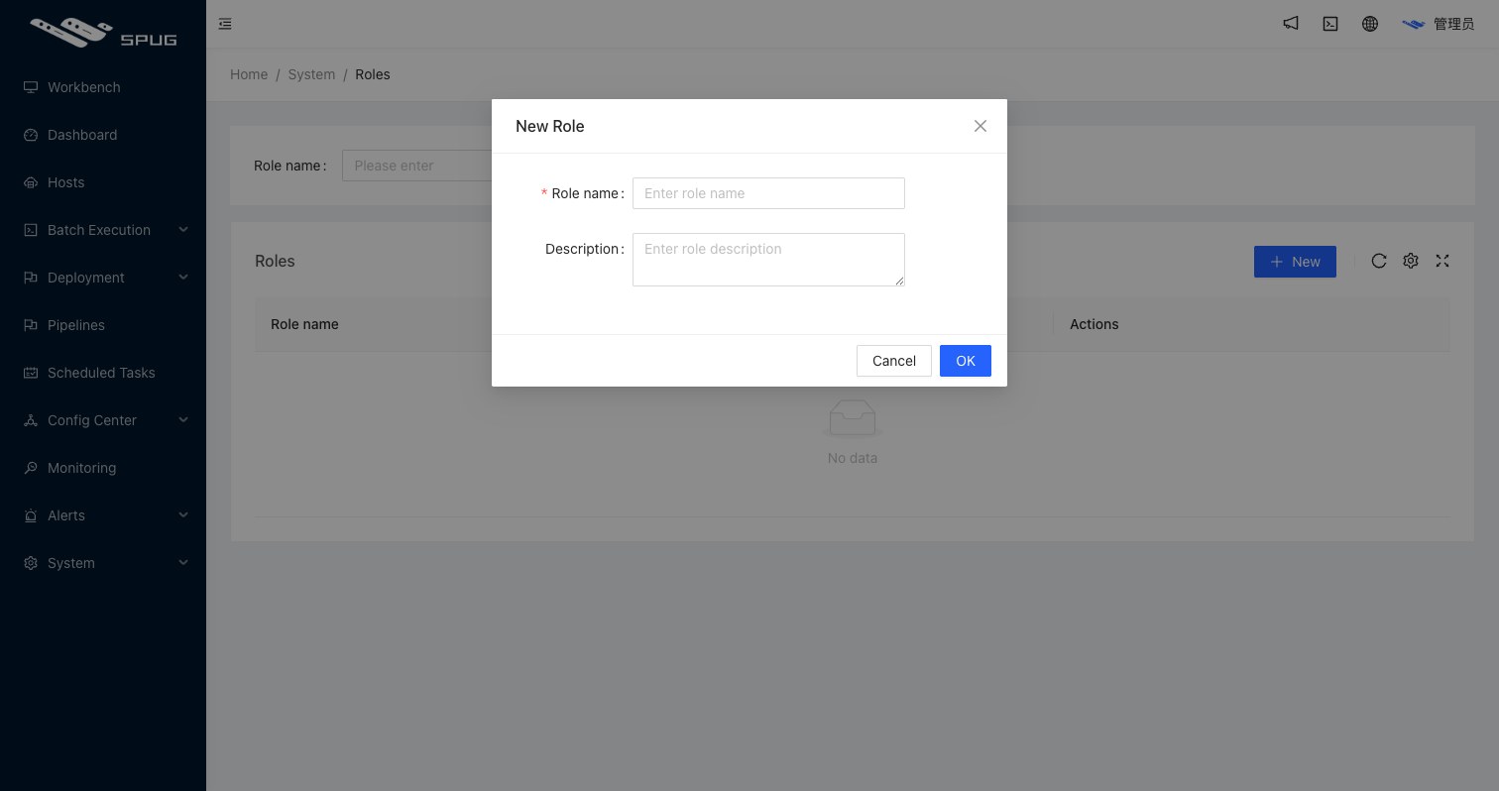Click the Roles table heading

[x=275, y=261]
